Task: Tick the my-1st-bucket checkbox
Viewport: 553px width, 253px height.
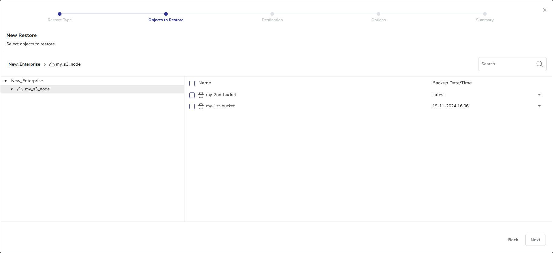Action: (x=192, y=106)
